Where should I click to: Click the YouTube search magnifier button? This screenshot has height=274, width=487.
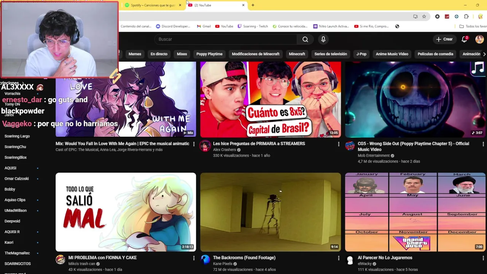tap(305, 39)
